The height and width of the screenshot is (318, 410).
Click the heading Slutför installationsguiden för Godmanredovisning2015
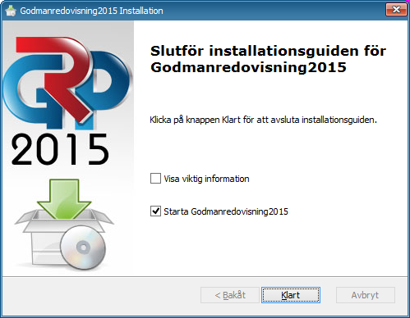[268, 59]
